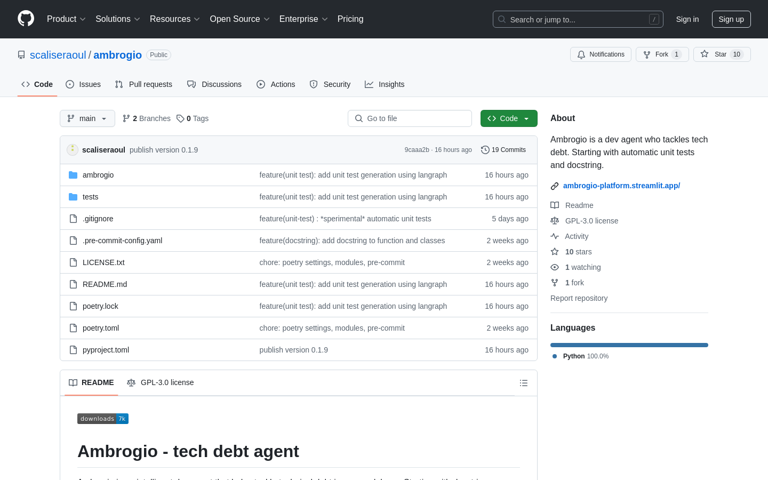Click the Sign up button
768x480 pixels.
click(x=731, y=19)
